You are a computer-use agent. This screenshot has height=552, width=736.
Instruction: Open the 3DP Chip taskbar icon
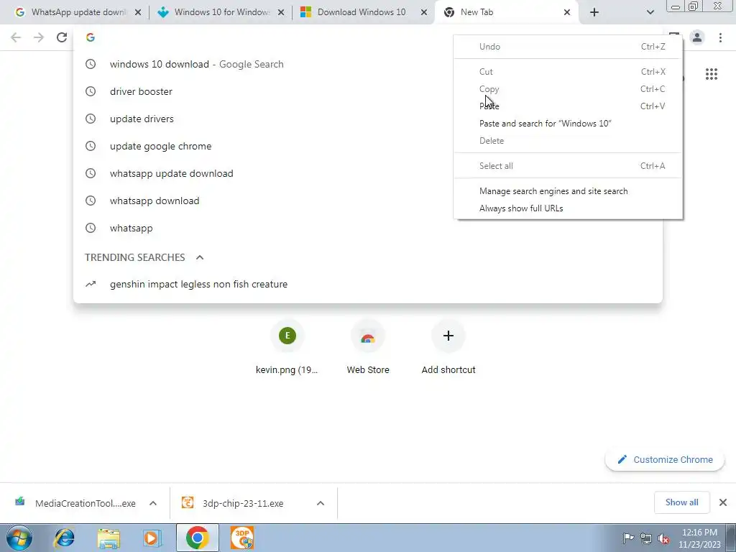coord(242,538)
